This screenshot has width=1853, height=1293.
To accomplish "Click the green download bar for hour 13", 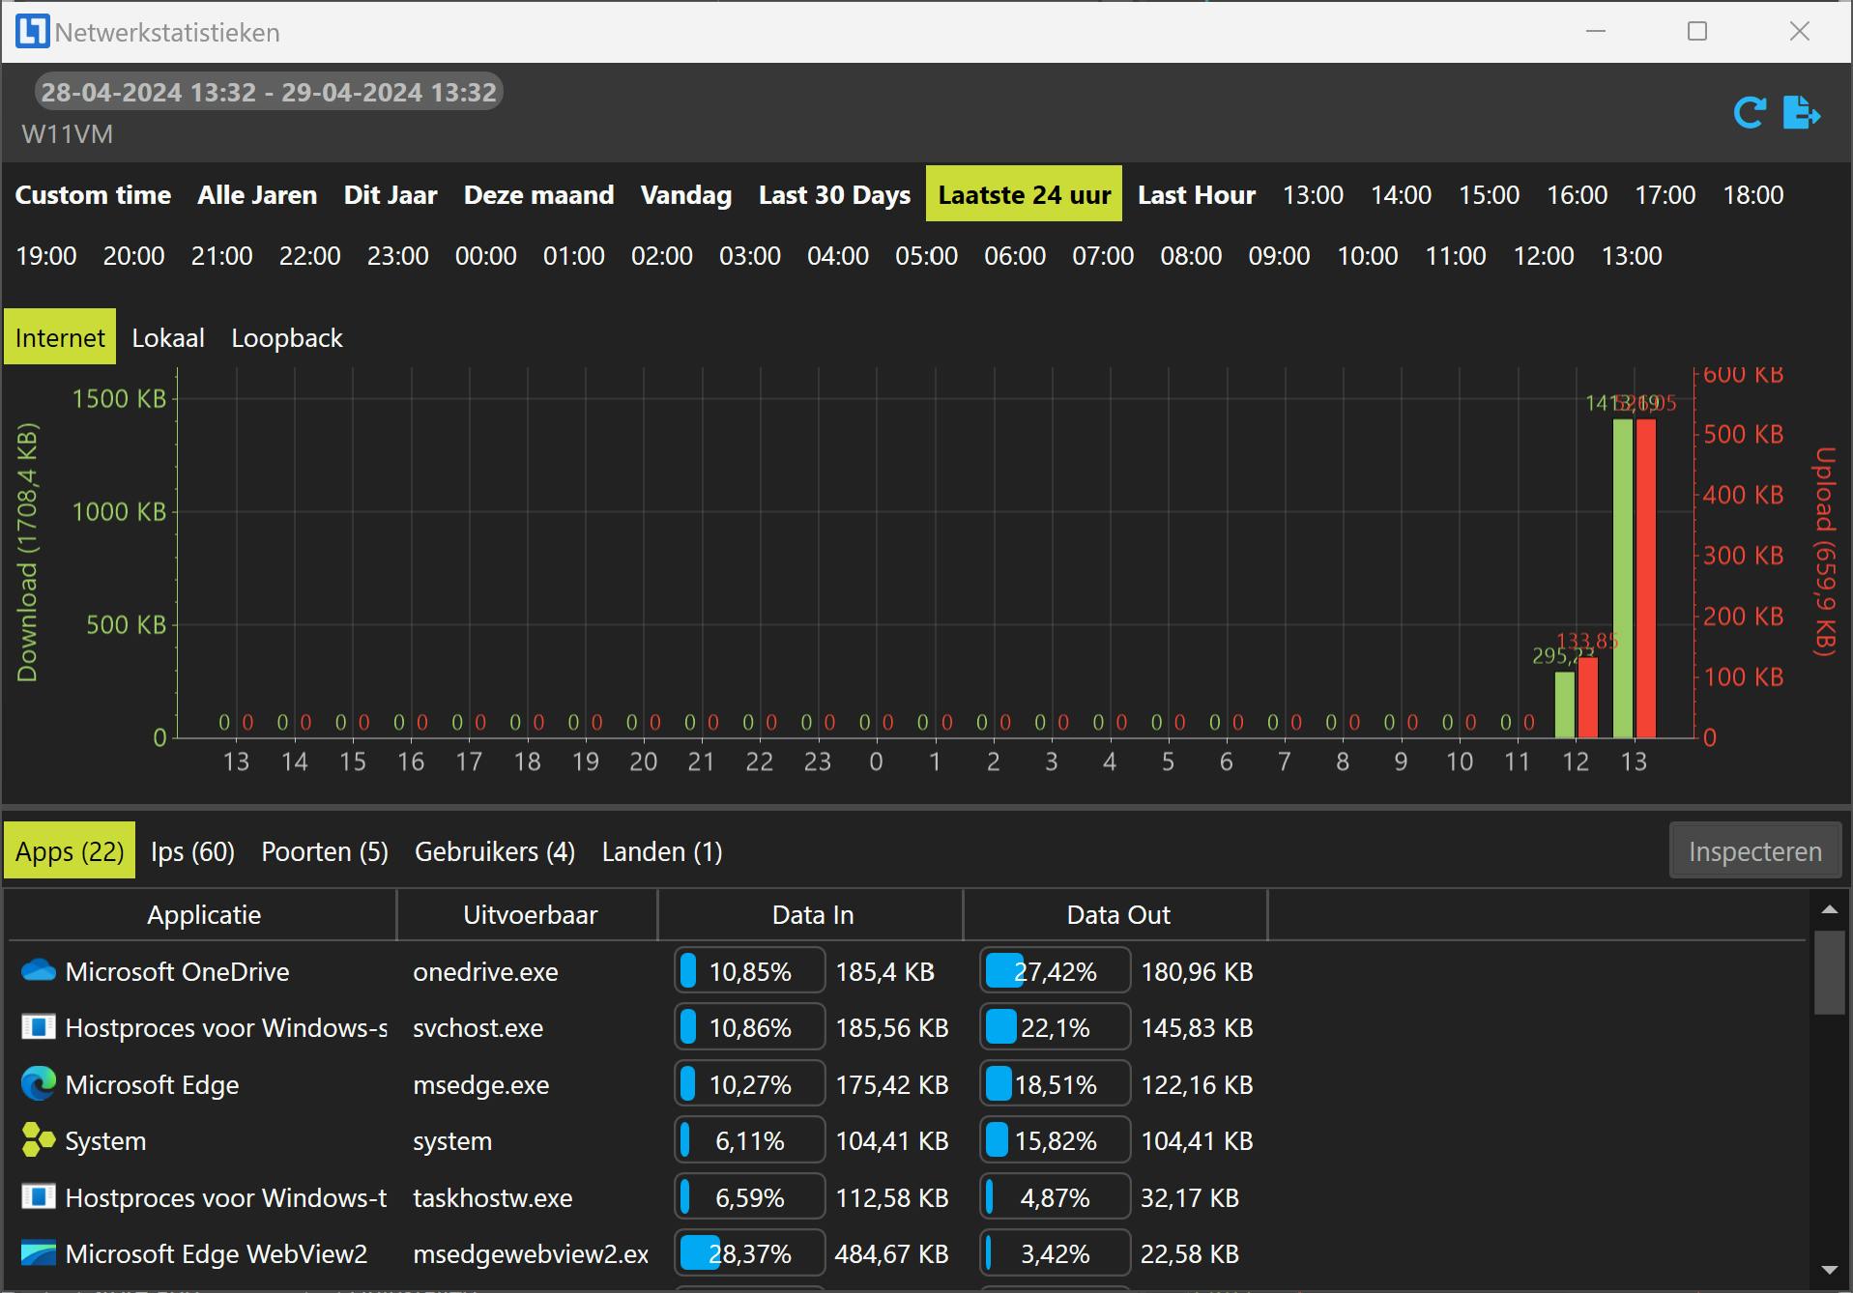I will 1622,578.
